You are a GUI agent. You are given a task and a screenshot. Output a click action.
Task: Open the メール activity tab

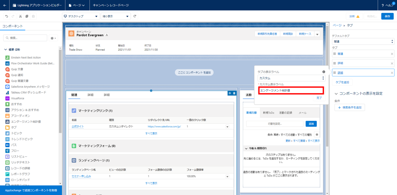(x=302, y=113)
